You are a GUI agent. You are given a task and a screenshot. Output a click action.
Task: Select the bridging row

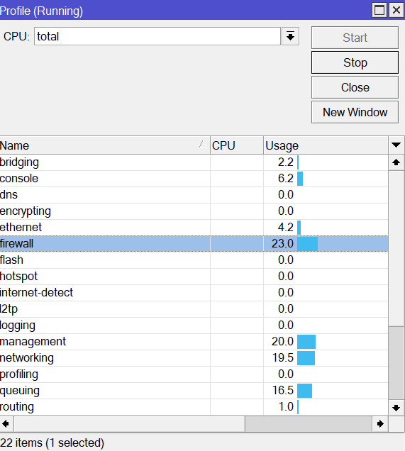click(x=194, y=162)
